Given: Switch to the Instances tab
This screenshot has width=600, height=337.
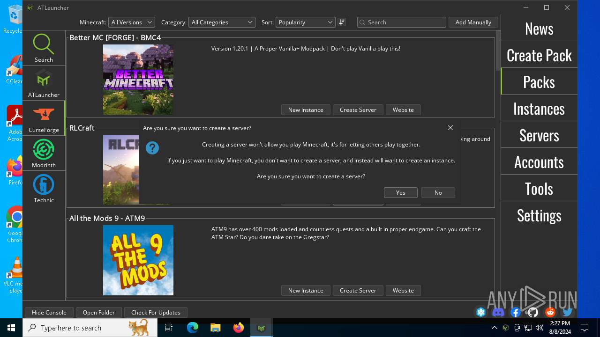Looking at the screenshot, I should tap(539, 109).
